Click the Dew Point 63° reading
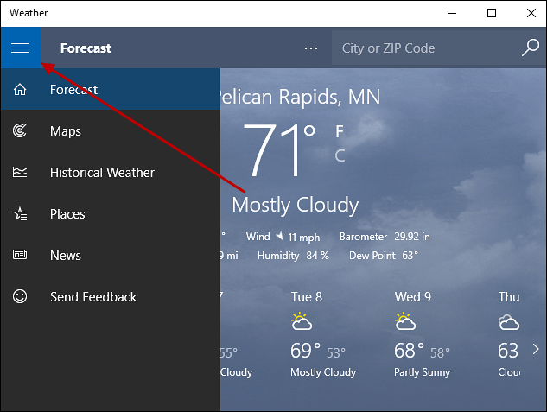Screen dimensions: 547x412 pos(384,256)
